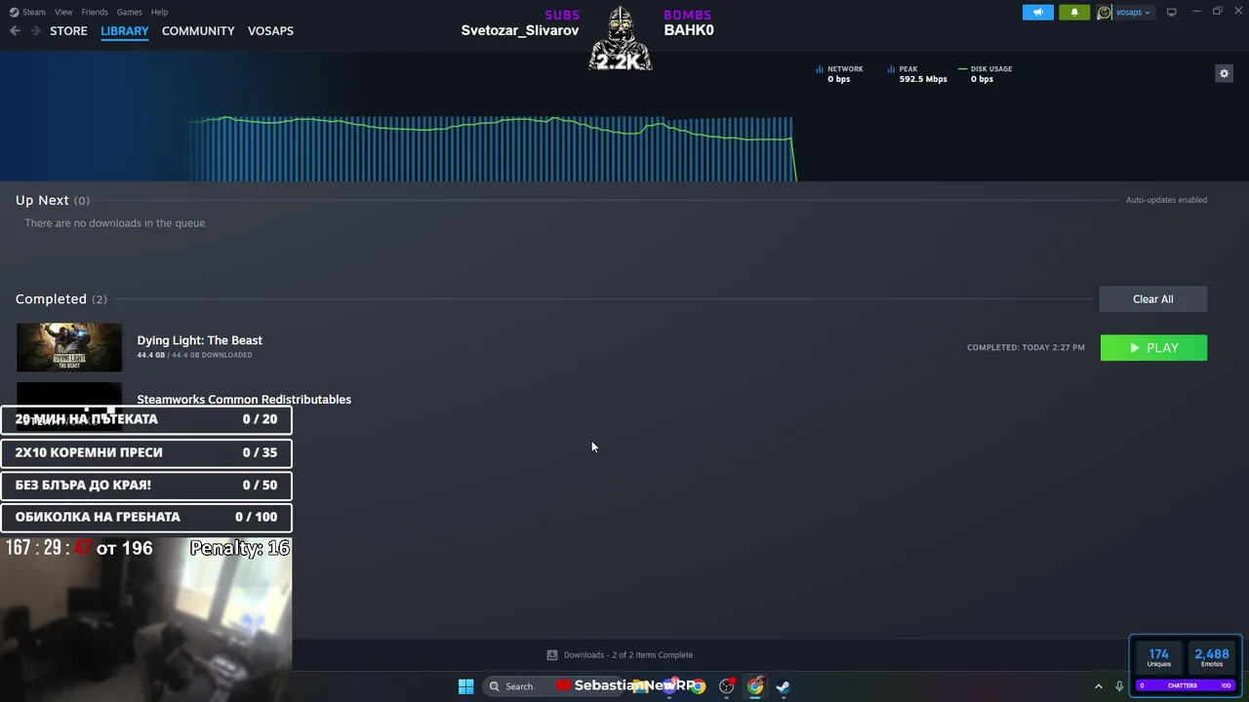Screen dimensions: 1249x702
Task: Click Steamworks Common Redistributables title
Action: click(244, 399)
